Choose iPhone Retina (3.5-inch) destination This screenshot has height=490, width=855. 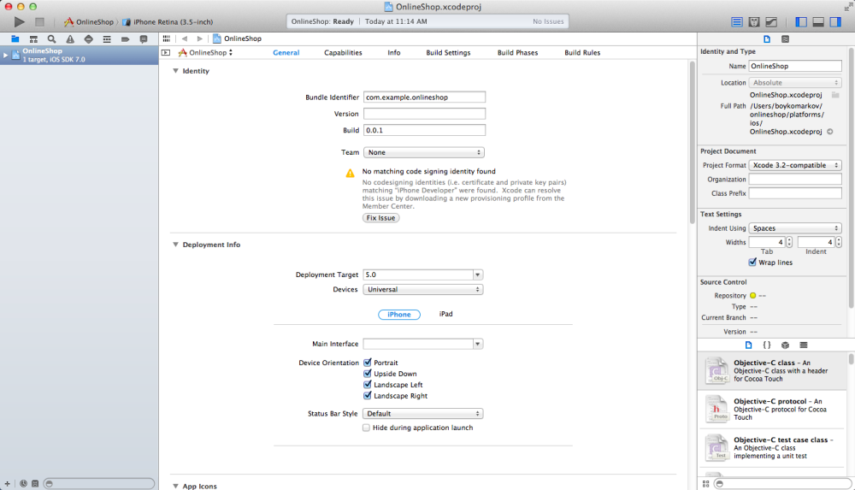168,22
